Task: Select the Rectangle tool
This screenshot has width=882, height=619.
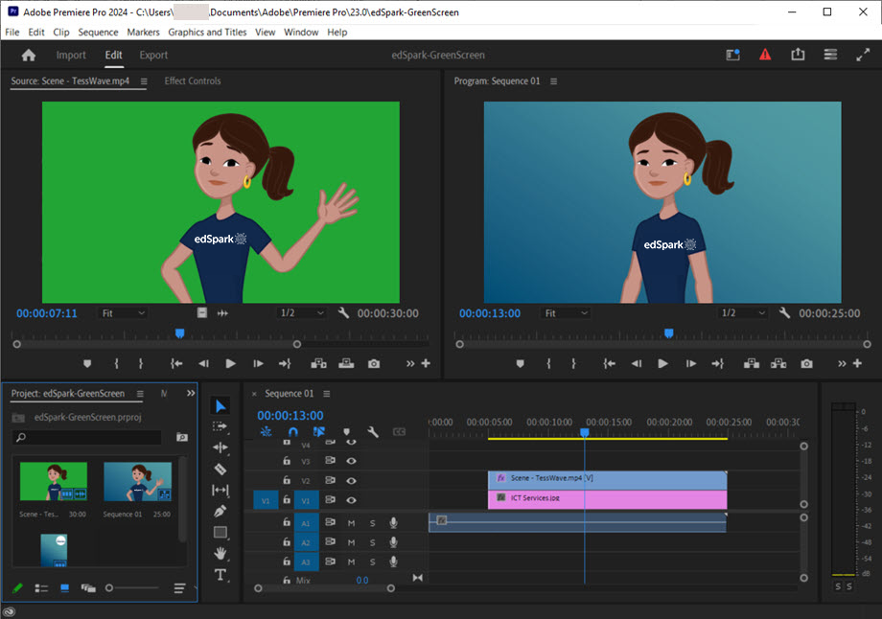Action: [220, 532]
